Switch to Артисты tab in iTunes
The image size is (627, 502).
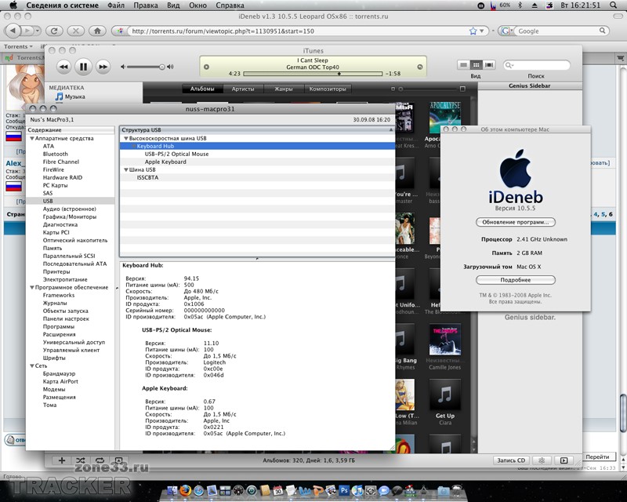pos(243,89)
